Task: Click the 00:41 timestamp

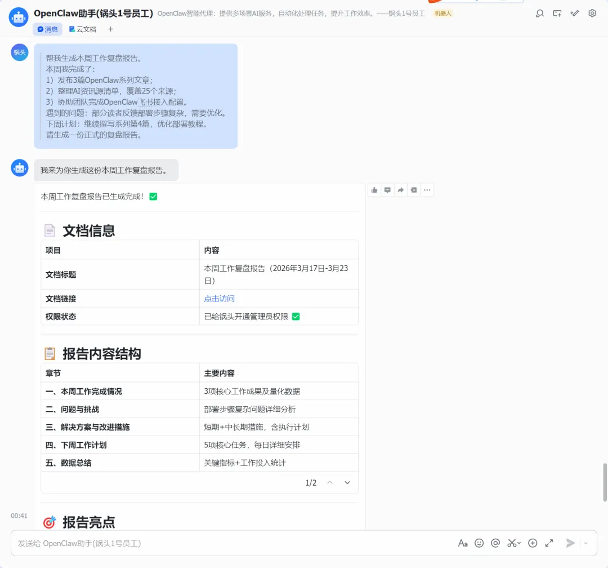Action: point(19,516)
